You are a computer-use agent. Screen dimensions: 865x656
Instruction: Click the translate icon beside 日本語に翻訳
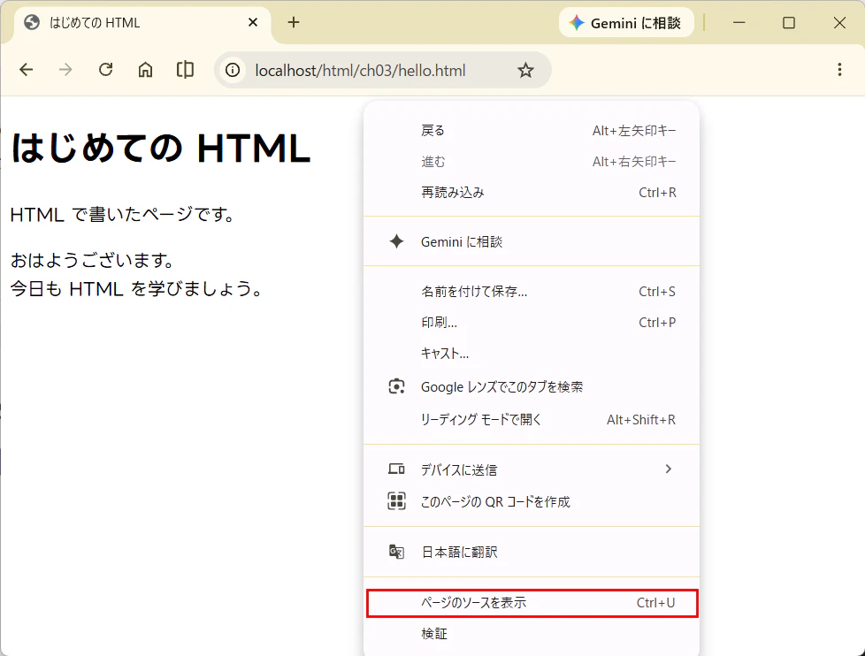pos(396,552)
